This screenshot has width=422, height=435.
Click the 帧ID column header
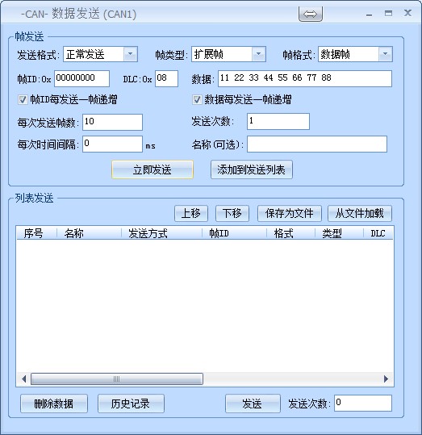click(x=234, y=233)
